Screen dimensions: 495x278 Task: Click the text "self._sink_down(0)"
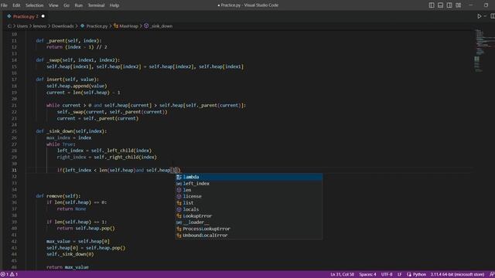[70, 254]
